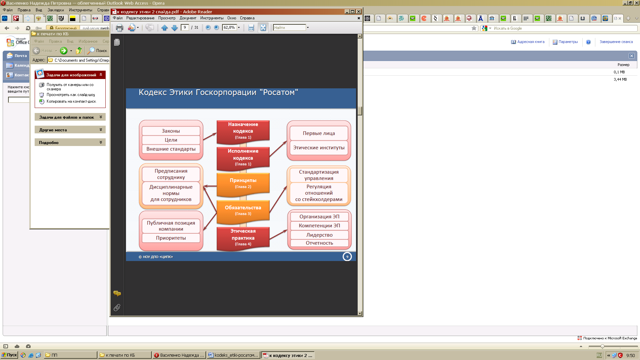Click the fit width scrolling icon
Screen dimensions: 640x360
(x=251, y=28)
